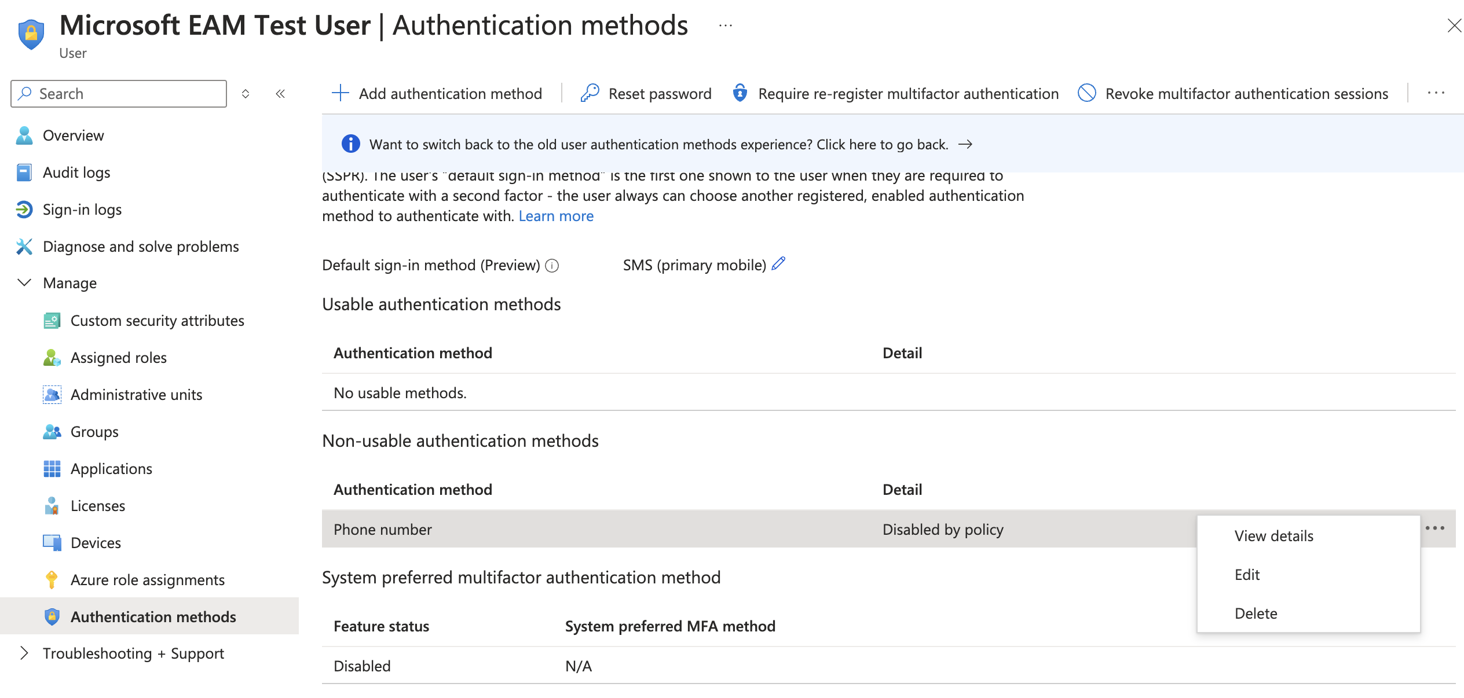Choose View details from context menu
Screen dimensions: 1464x698
tap(1273, 536)
